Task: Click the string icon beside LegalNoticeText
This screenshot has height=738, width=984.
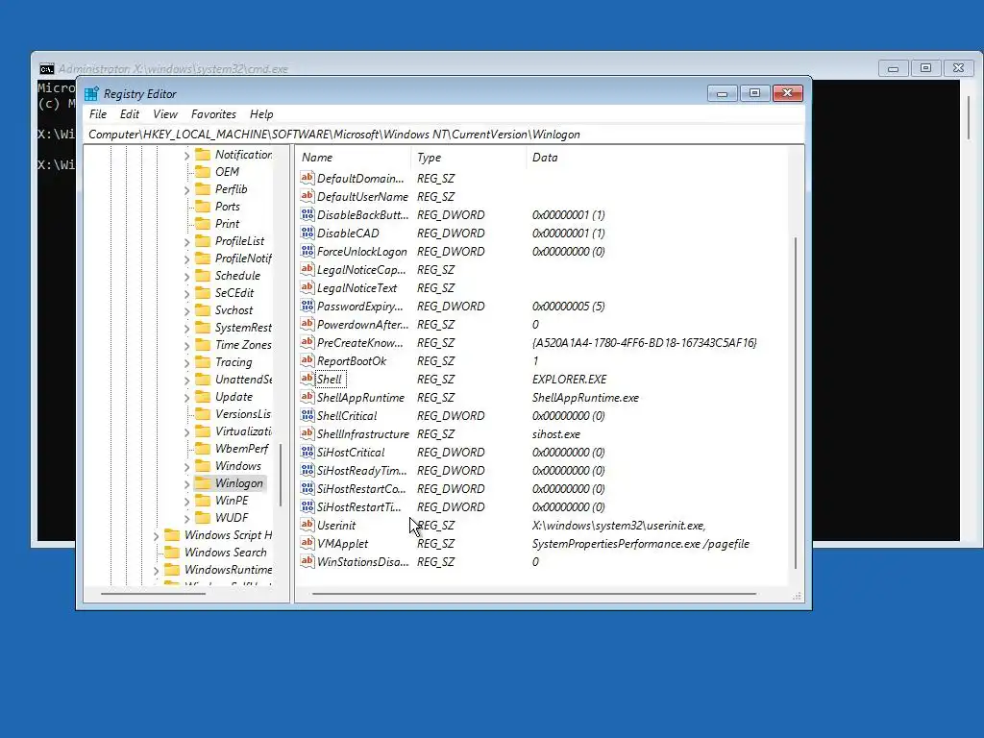Action: click(x=307, y=287)
